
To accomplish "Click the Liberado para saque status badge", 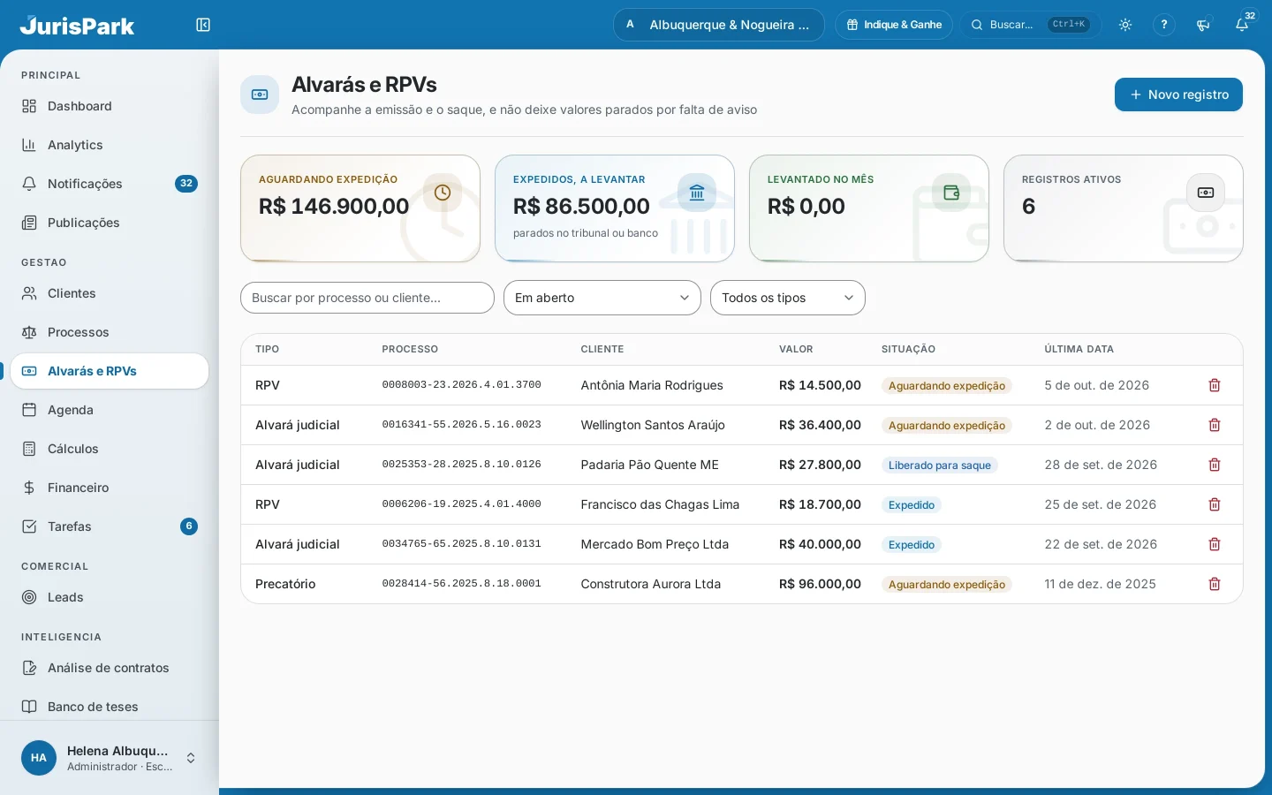I will click(940, 466).
